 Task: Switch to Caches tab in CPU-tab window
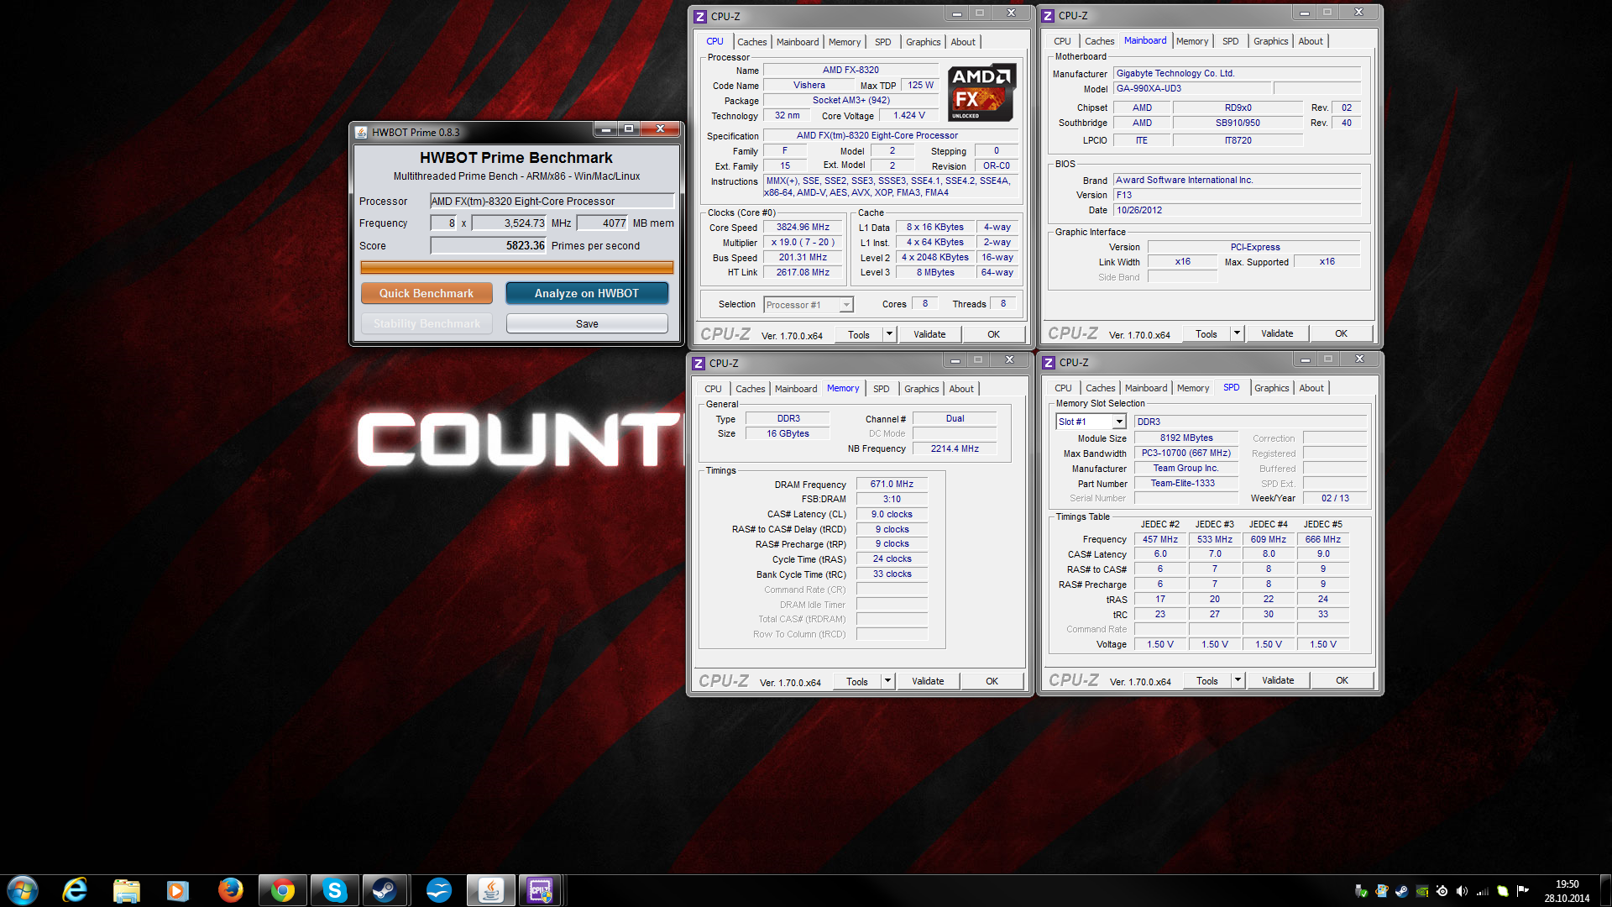pyautogui.click(x=751, y=42)
